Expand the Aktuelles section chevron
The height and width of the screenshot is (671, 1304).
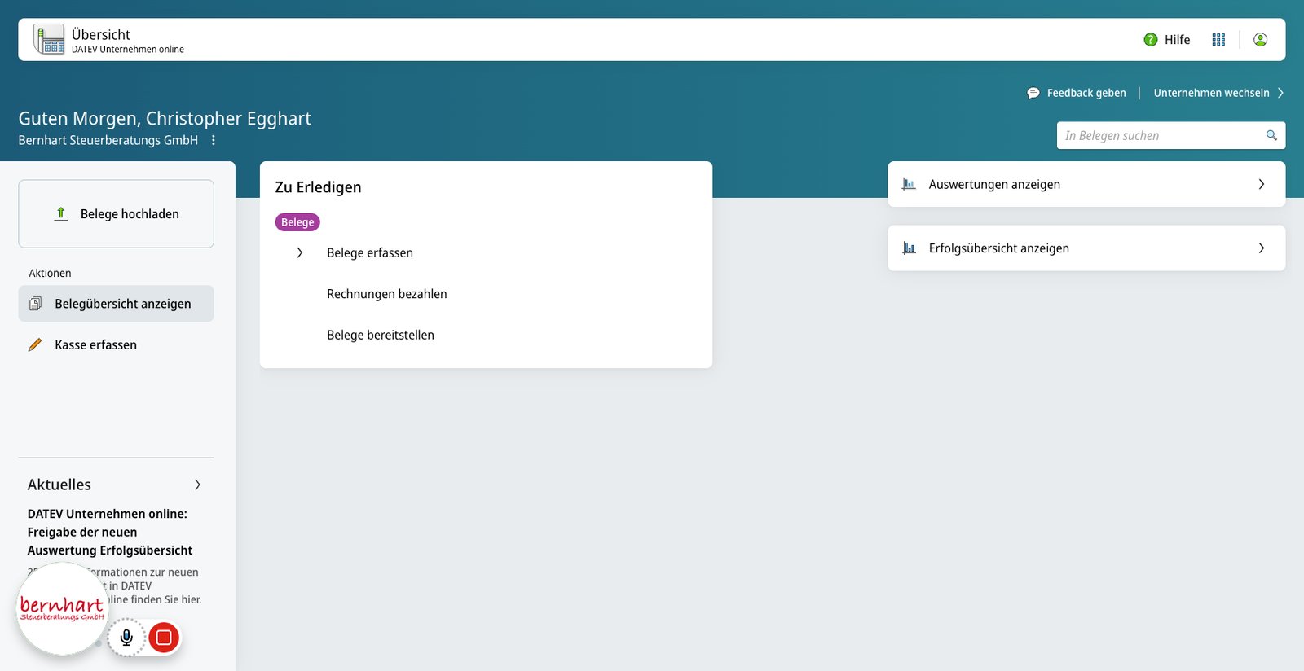pos(197,485)
